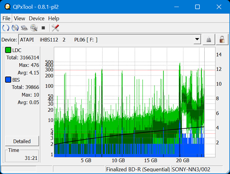Expand the Device selection dropdown arrow
Viewport: 230px width, 174px height.
pos(197,39)
